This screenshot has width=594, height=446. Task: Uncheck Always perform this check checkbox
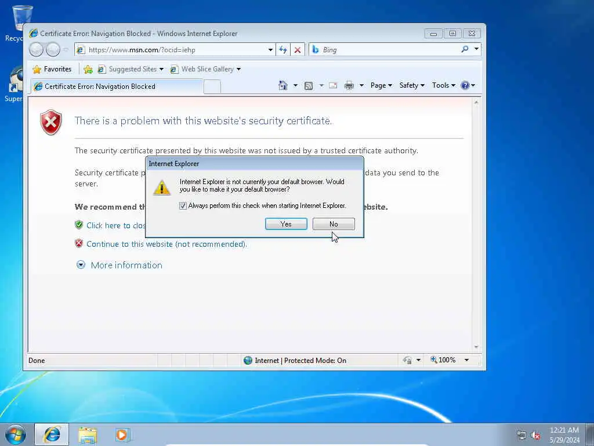click(183, 206)
